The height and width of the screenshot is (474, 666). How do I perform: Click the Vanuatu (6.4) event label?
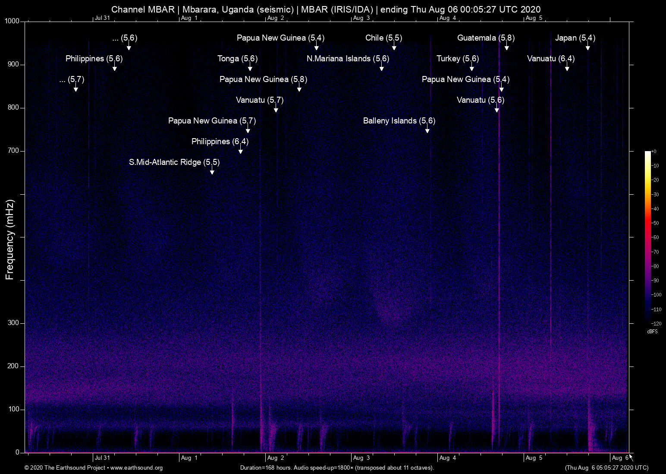click(551, 59)
